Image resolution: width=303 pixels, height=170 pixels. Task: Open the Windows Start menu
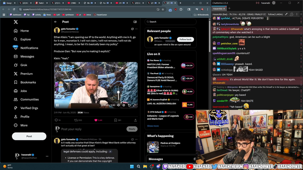[x=132, y=166]
